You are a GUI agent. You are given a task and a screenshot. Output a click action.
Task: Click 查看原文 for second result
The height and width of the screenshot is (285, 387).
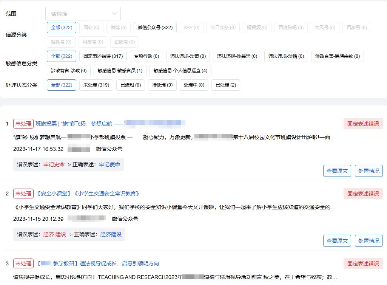337,241
